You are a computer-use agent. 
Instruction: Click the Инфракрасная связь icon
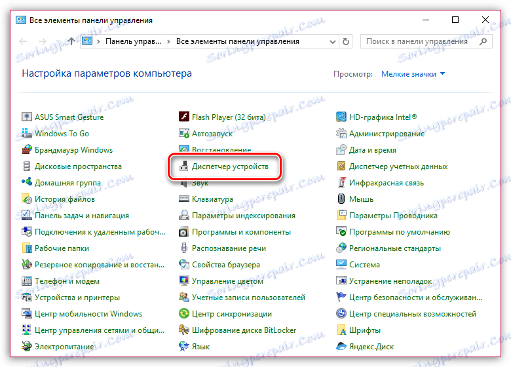tap(341, 183)
